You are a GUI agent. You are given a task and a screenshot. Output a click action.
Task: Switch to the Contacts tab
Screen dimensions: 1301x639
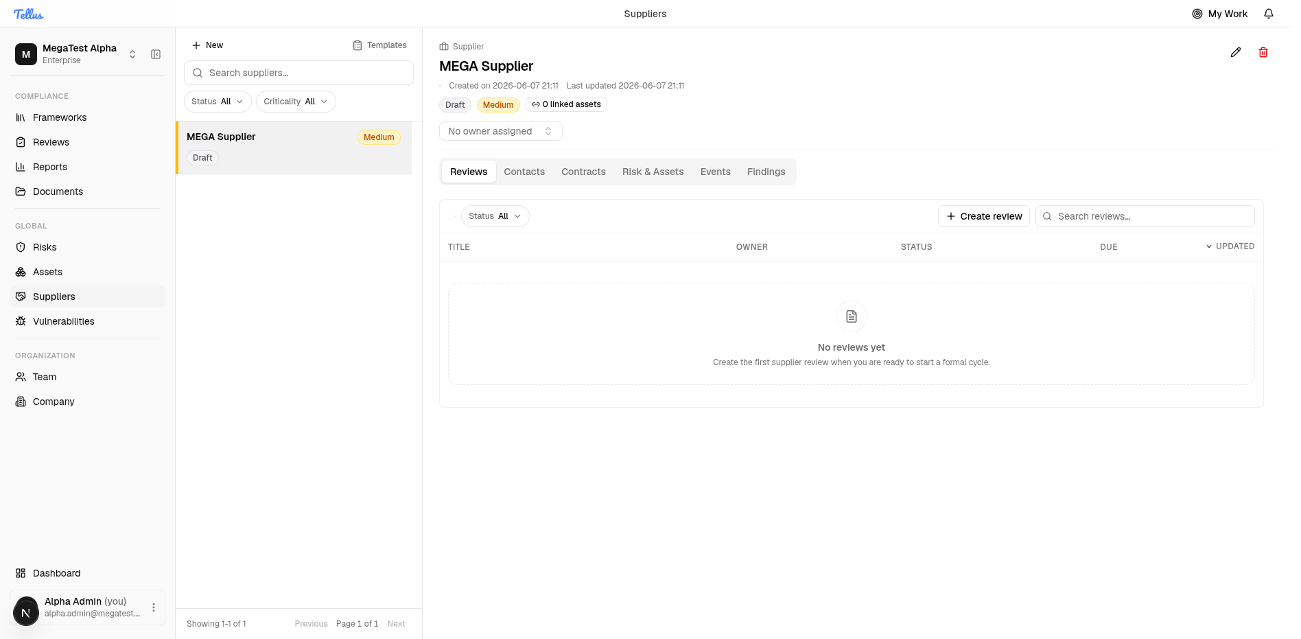[x=524, y=172]
